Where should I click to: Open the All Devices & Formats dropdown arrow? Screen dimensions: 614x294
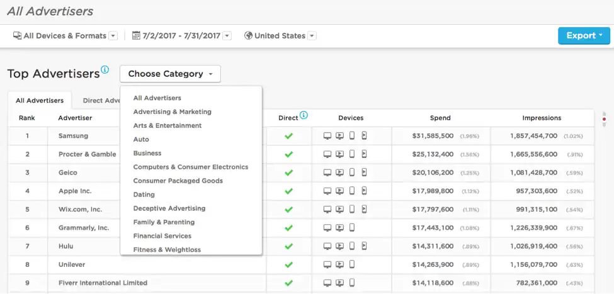tap(113, 36)
